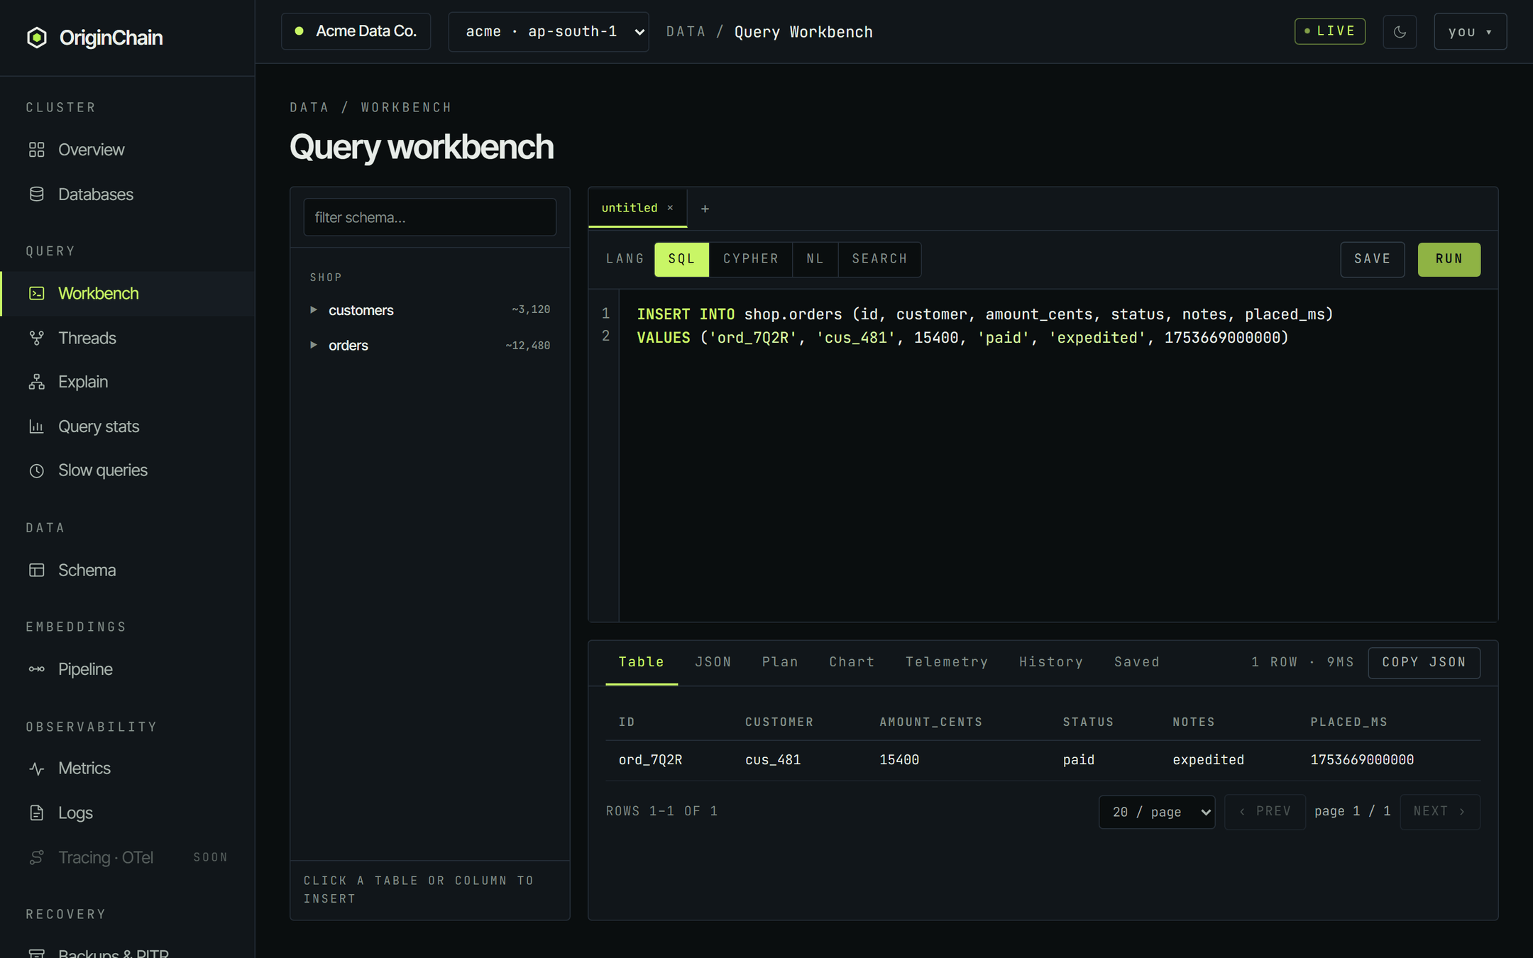The width and height of the screenshot is (1533, 958).
Task: Click the OriginChain hexagon logo icon
Action: point(37,38)
